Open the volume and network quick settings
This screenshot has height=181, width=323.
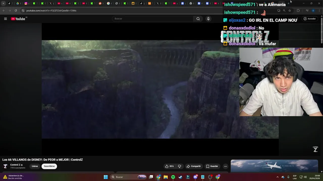point(303,177)
